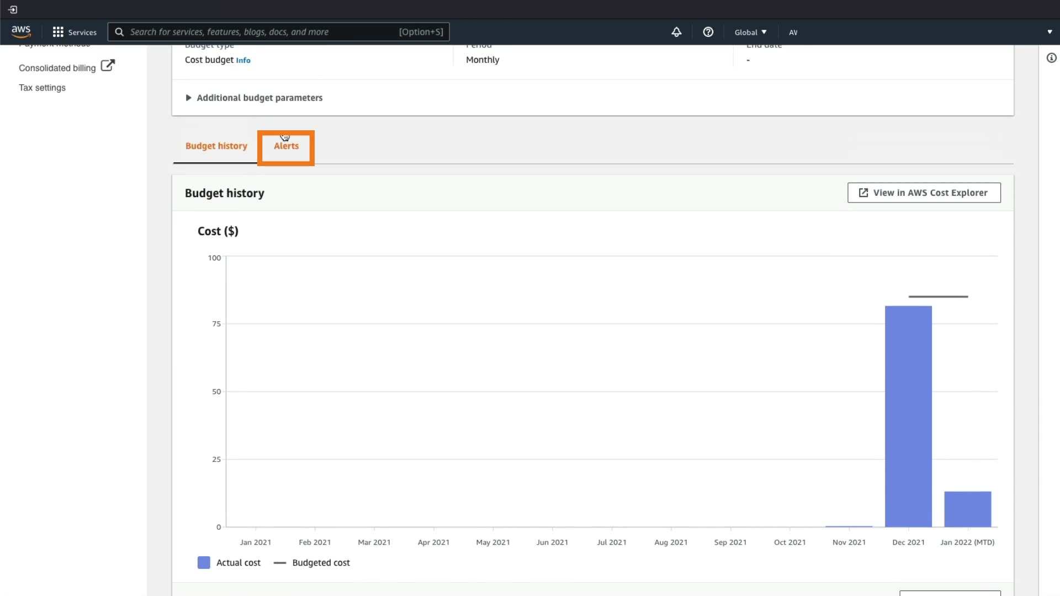Click the search magnifier icon

point(119,32)
